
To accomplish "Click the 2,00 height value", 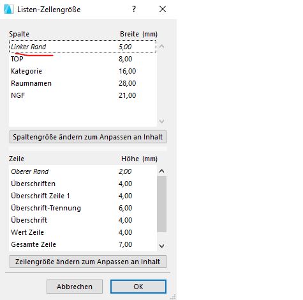I will pos(125,171).
